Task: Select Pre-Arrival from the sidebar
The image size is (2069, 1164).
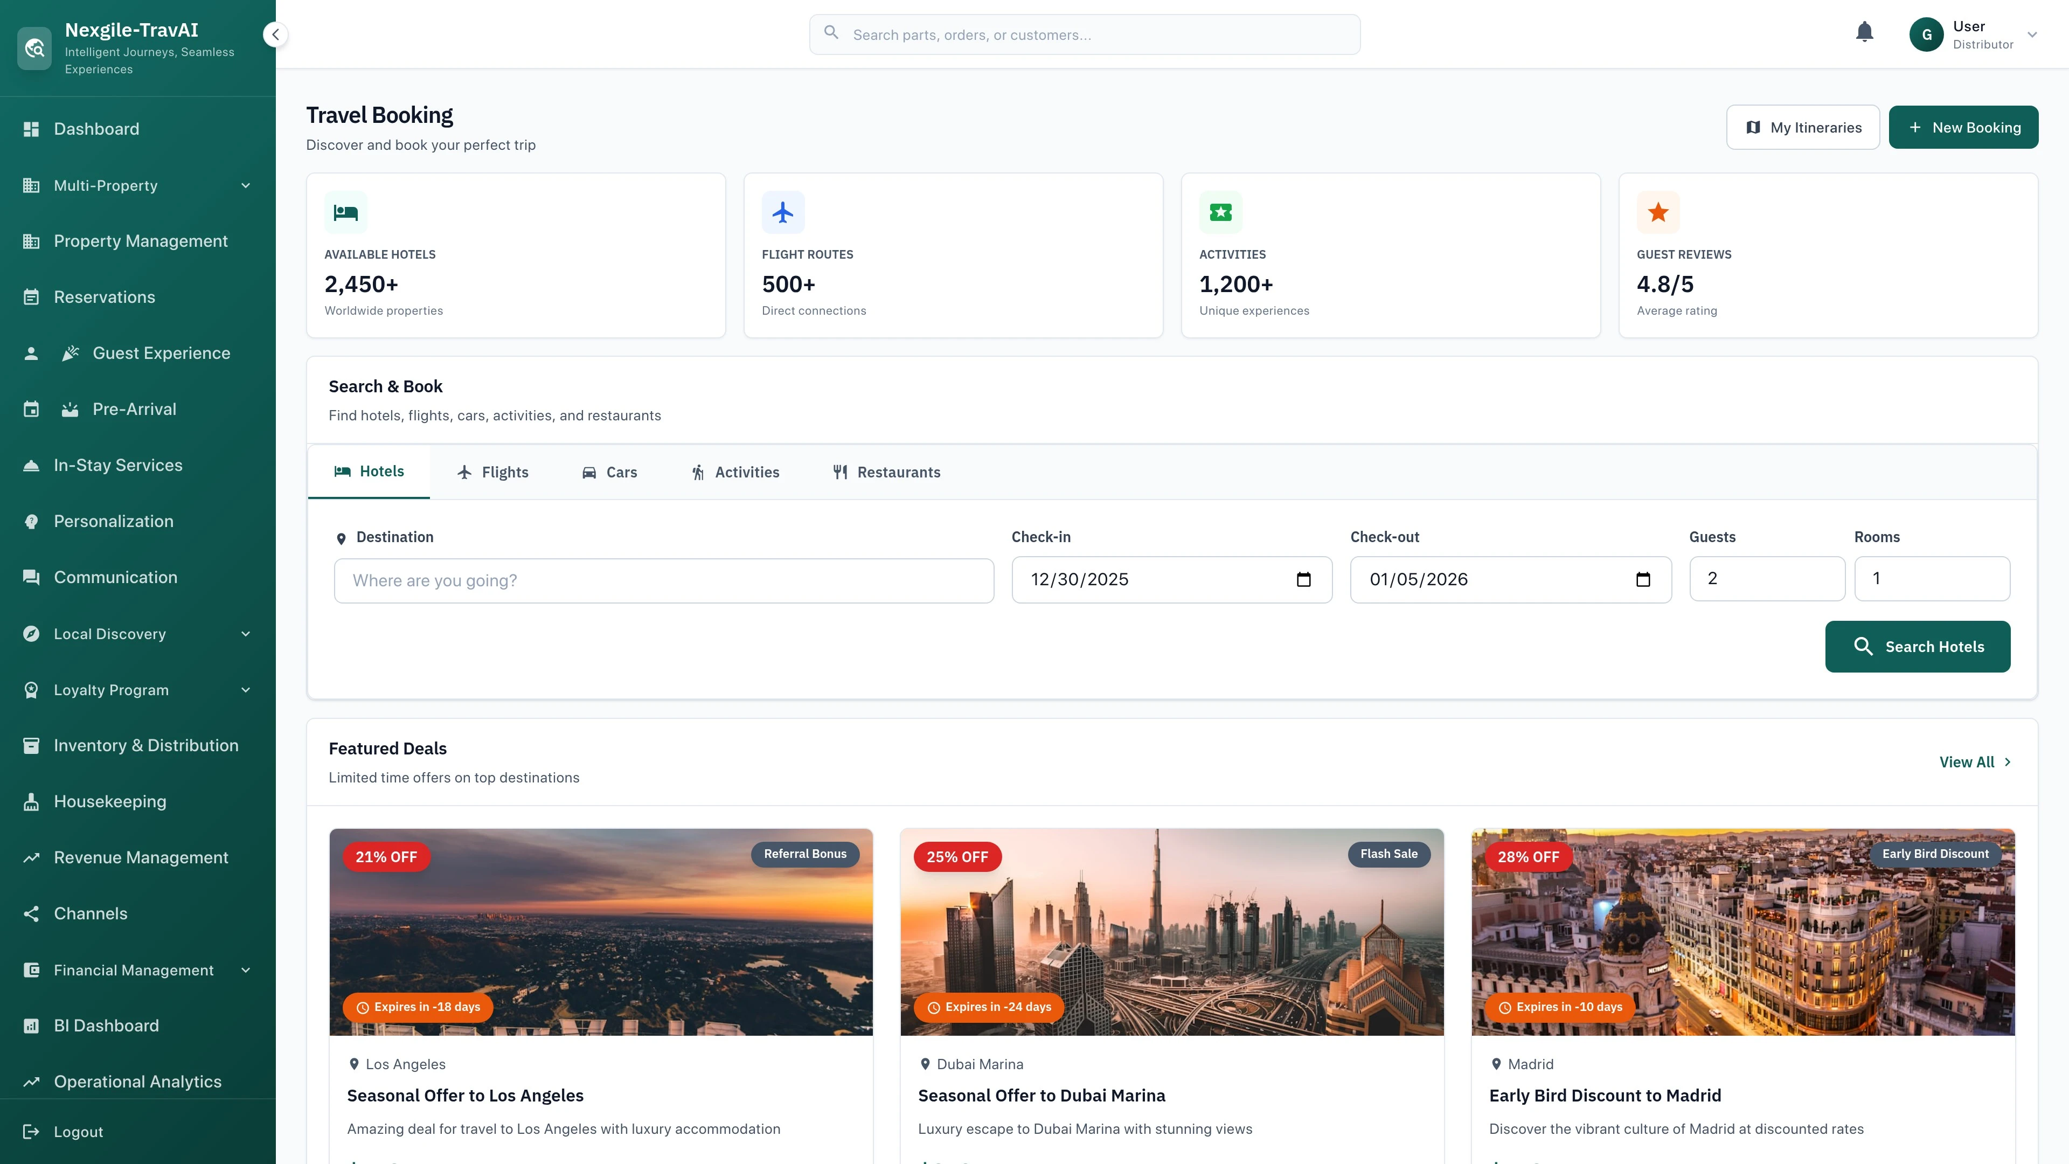Action: pos(133,409)
